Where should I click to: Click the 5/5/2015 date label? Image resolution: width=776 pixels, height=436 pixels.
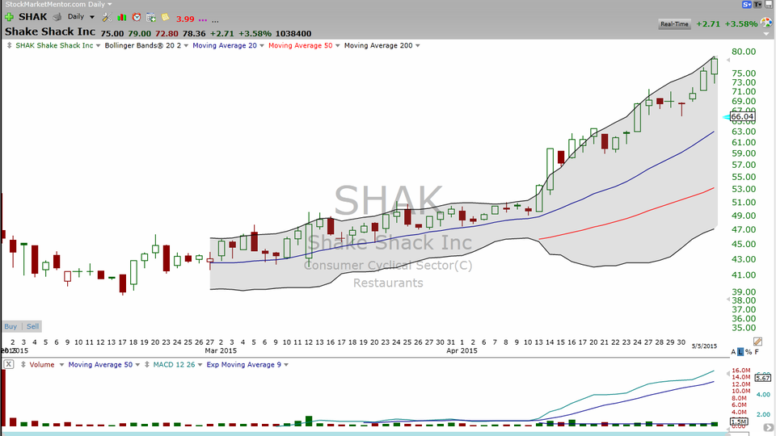coord(704,346)
